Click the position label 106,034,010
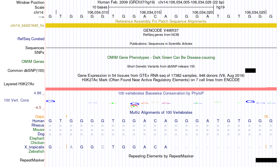The width and height of the screenshot is (277, 167). 97,12
